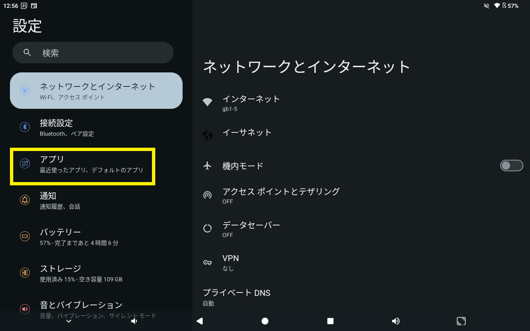Open アクセス ポイントとテザリング settings
Viewport: 530px width, 331px height.
click(281, 195)
